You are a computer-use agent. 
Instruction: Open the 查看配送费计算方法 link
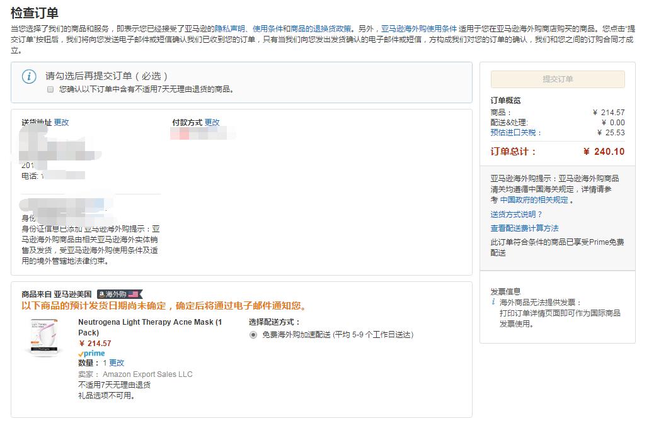pos(524,228)
